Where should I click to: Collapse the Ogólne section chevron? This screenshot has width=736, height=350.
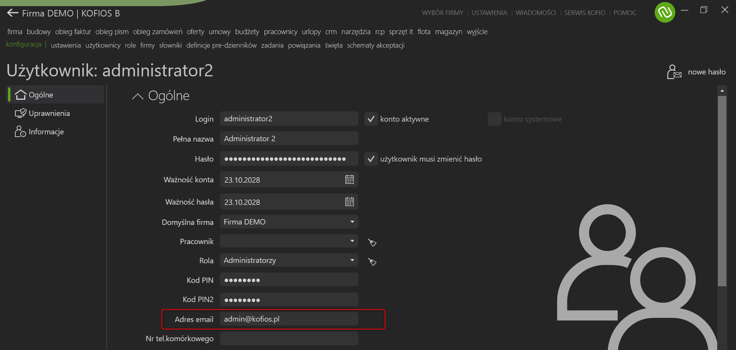pyautogui.click(x=138, y=96)
